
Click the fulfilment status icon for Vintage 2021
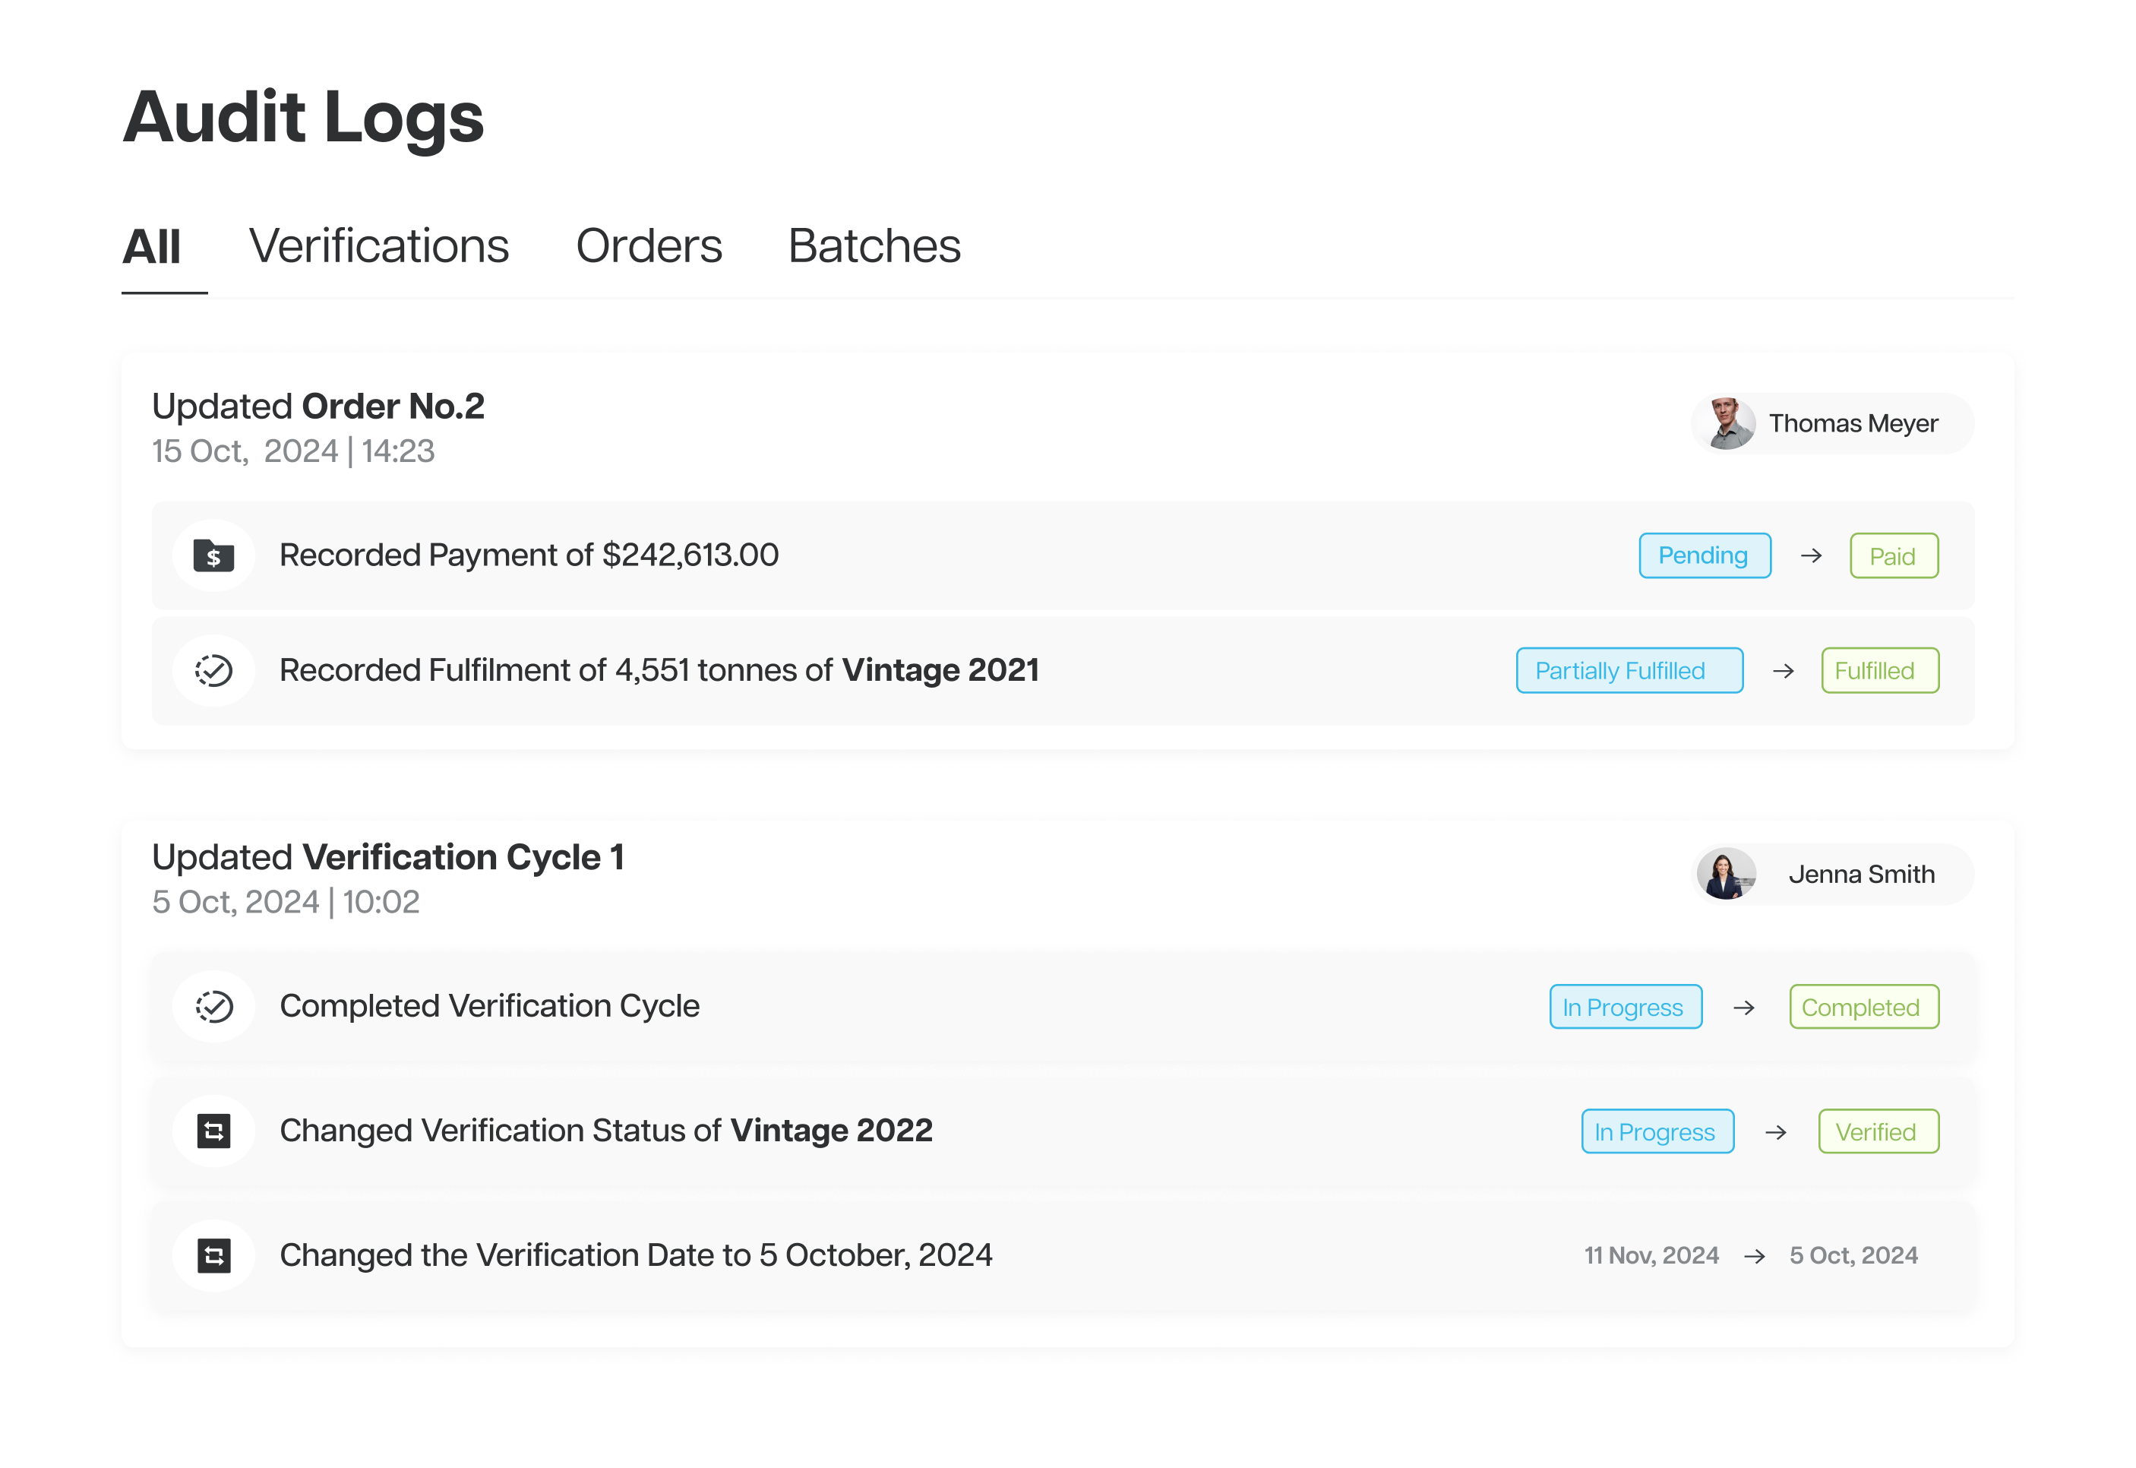click(214, 669)
